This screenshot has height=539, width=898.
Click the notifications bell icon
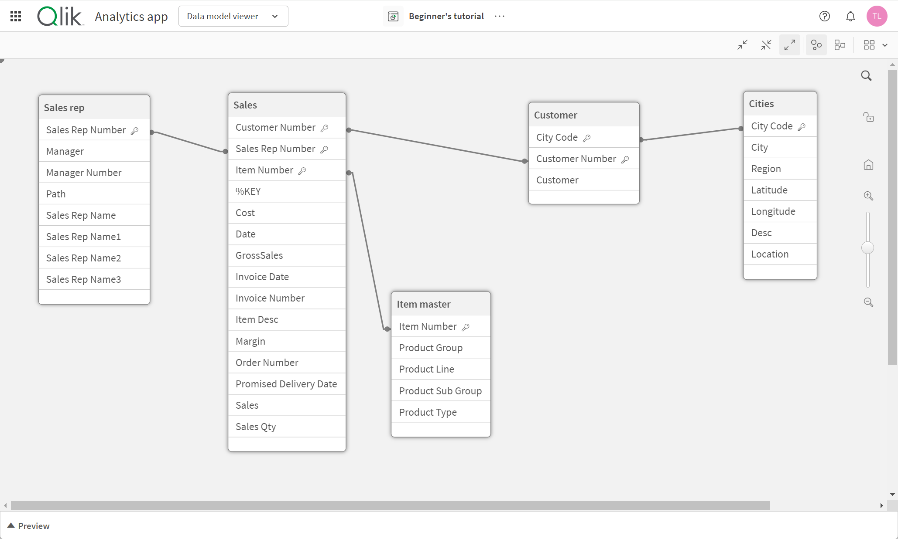coord(848,16)
